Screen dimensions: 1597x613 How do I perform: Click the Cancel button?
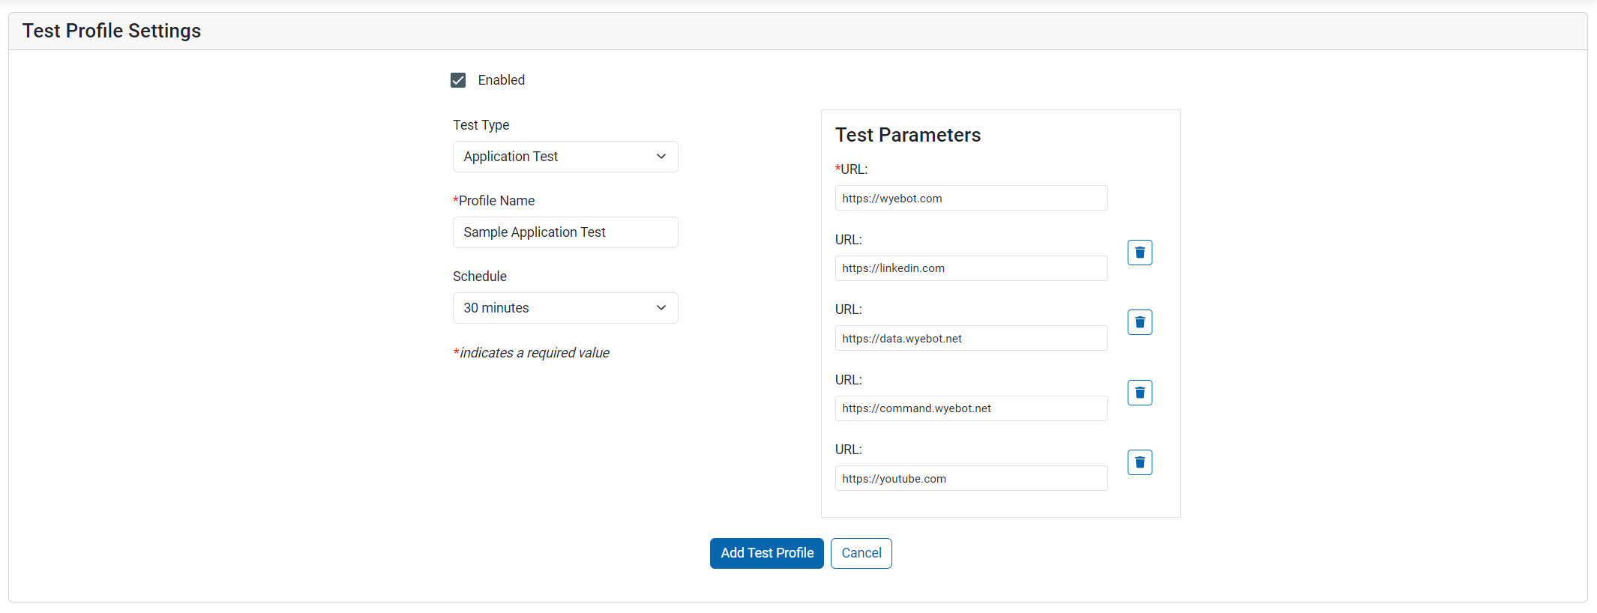pos(861,553)
